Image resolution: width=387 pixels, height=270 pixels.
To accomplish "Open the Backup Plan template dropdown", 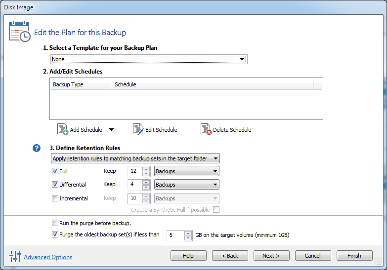I will click(149, 60).
